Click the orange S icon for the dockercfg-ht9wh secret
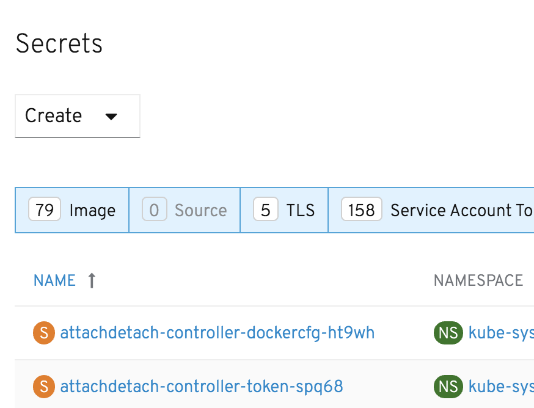 click(43, 333)
